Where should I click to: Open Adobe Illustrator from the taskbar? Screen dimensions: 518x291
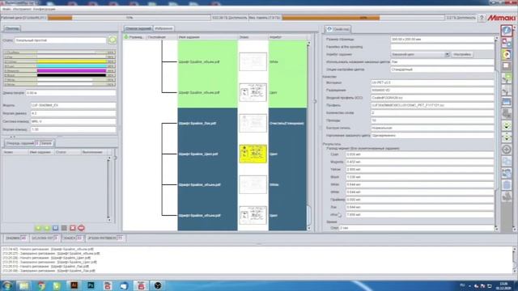pyautogui.click(x=74, y=285)
